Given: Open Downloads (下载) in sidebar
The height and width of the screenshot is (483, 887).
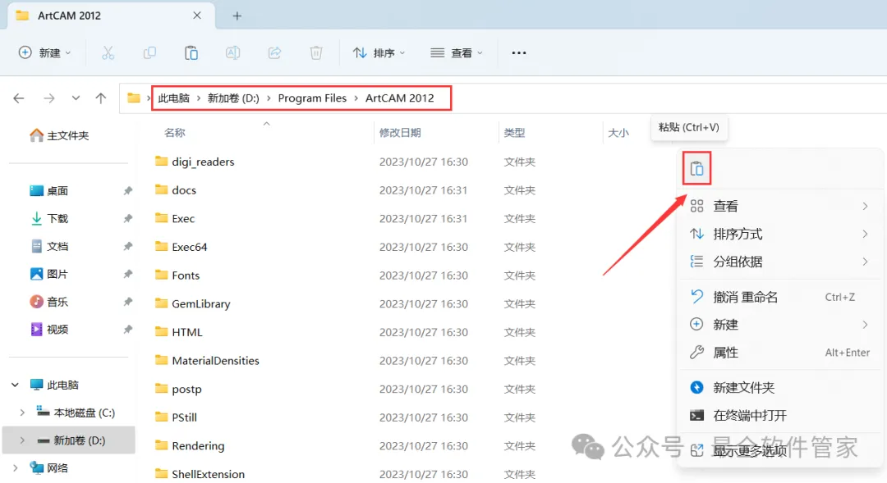Looking at the screenshot, I should tap(49, 219).
